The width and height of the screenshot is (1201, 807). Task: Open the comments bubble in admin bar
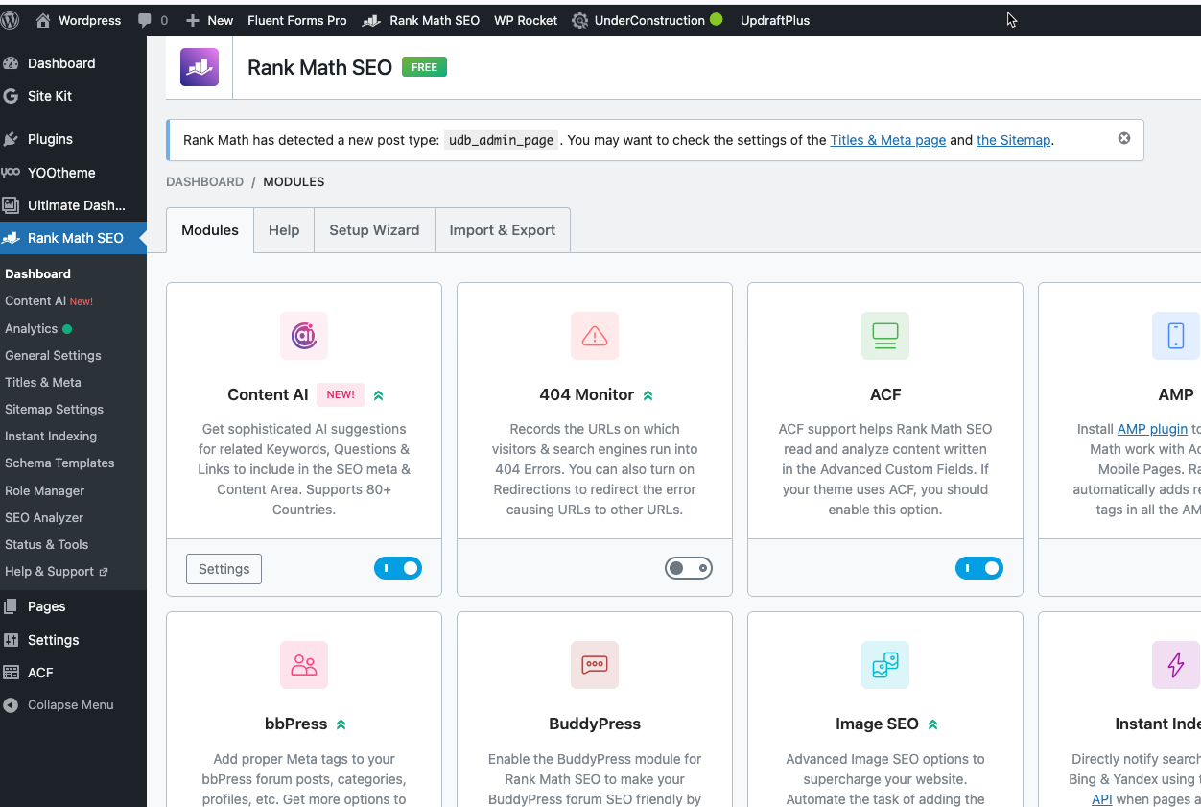(x=153, y=20)
